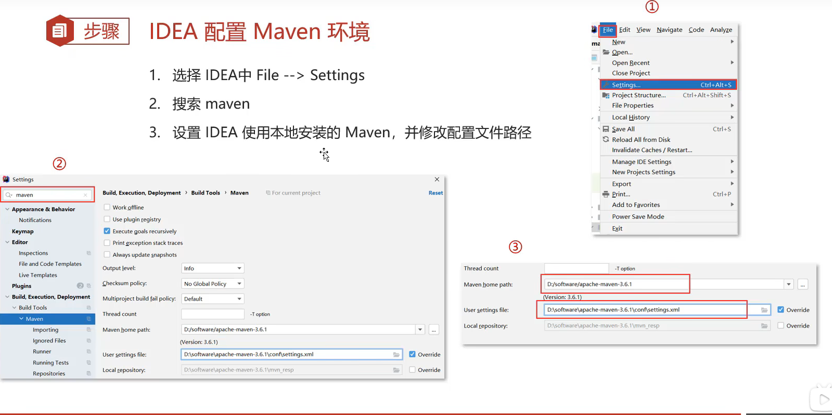This screenshot has height=415, width=832.
Task: Expand the Local History submenu arrow
Action: point(732,117)
